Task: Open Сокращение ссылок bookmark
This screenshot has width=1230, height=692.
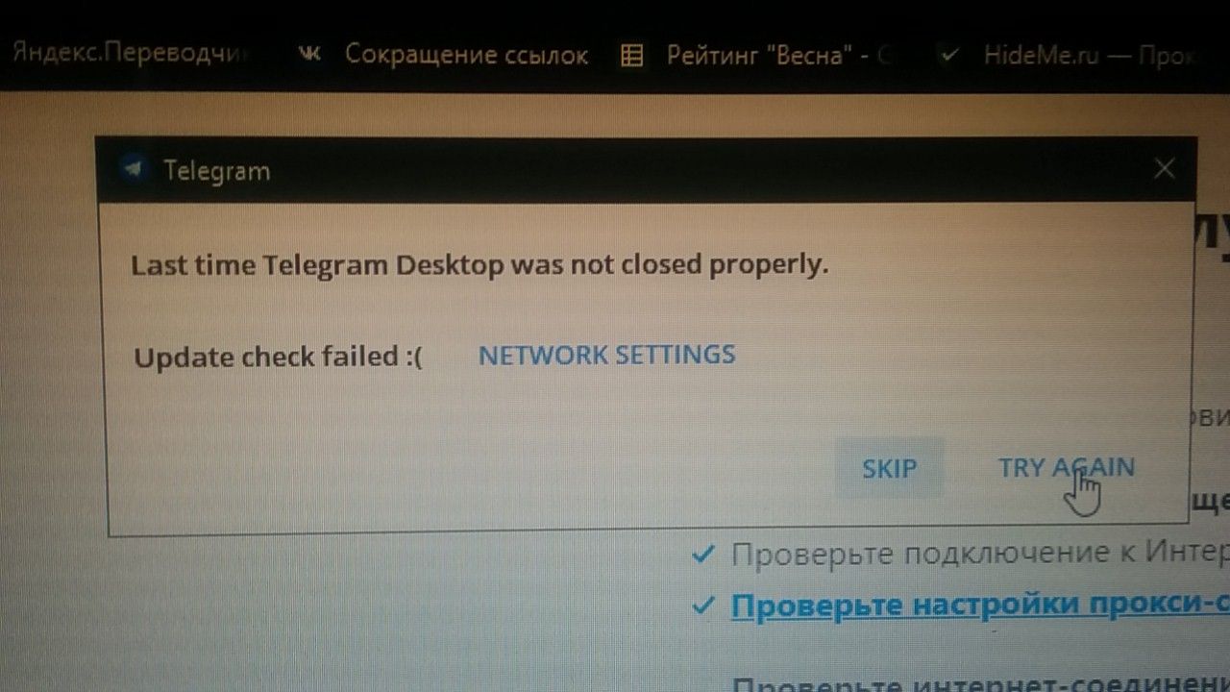Action: pos(466,55)
